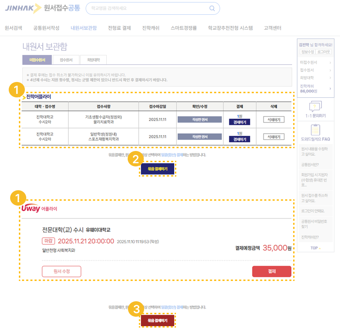
Task: Click the TOP arrow to scroll up
Action: [315, 248]
